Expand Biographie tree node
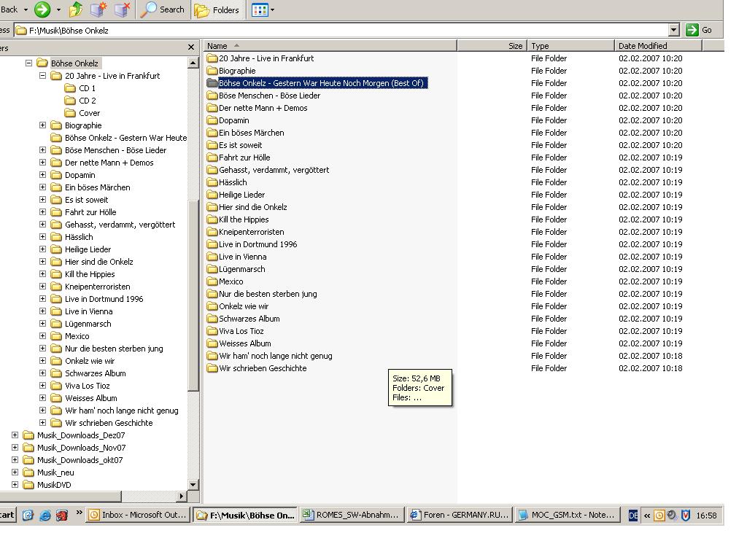This screenshot has width=747, height=560. coord(42,125)
